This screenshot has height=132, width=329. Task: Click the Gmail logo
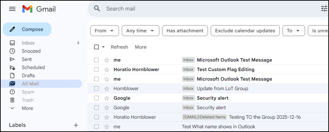click(x=39, y=9)
